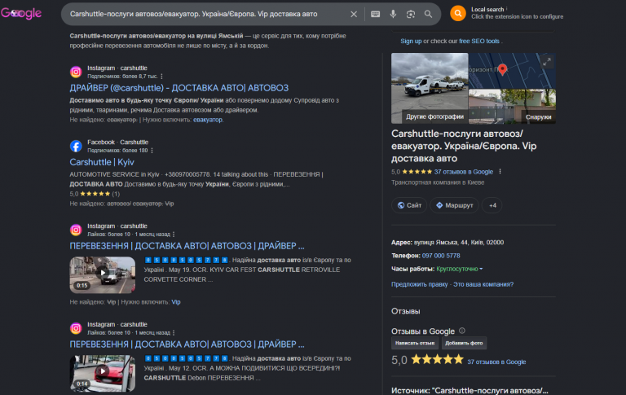This screenshot has height=395, width=626.
Task: Expand the +4 more actions button
Action: 492,205
